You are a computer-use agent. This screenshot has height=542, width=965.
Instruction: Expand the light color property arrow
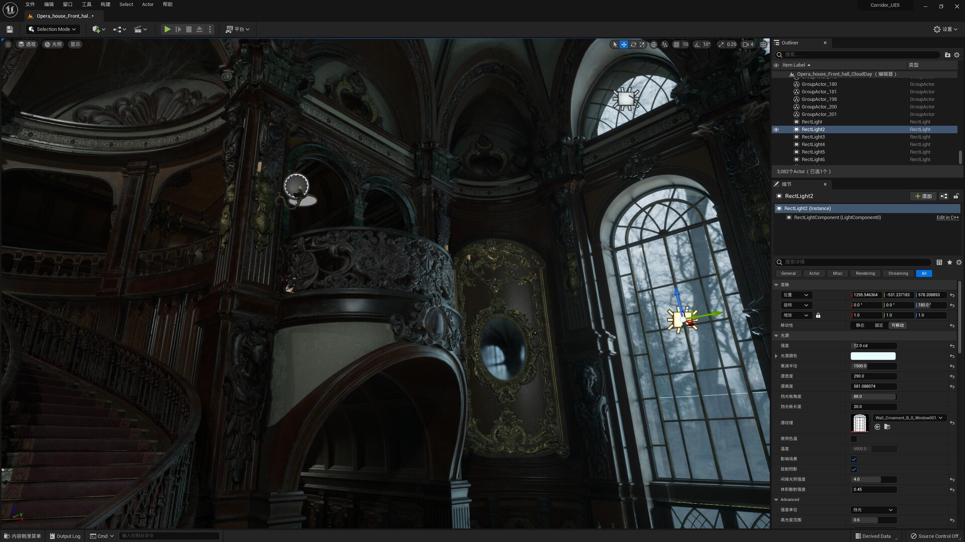[777, 356]
